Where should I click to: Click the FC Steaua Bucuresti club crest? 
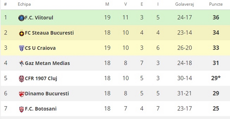[22, 33]
